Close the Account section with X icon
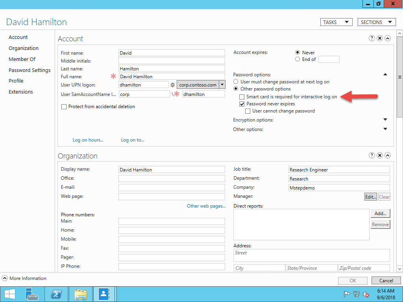 pyautogui.click(x=379, y=38)
